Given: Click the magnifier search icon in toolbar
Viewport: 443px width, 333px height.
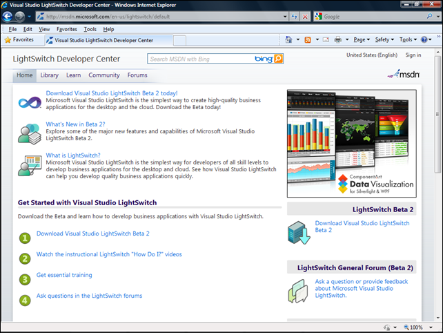Looking at the screenshot, I should [429, 17].
